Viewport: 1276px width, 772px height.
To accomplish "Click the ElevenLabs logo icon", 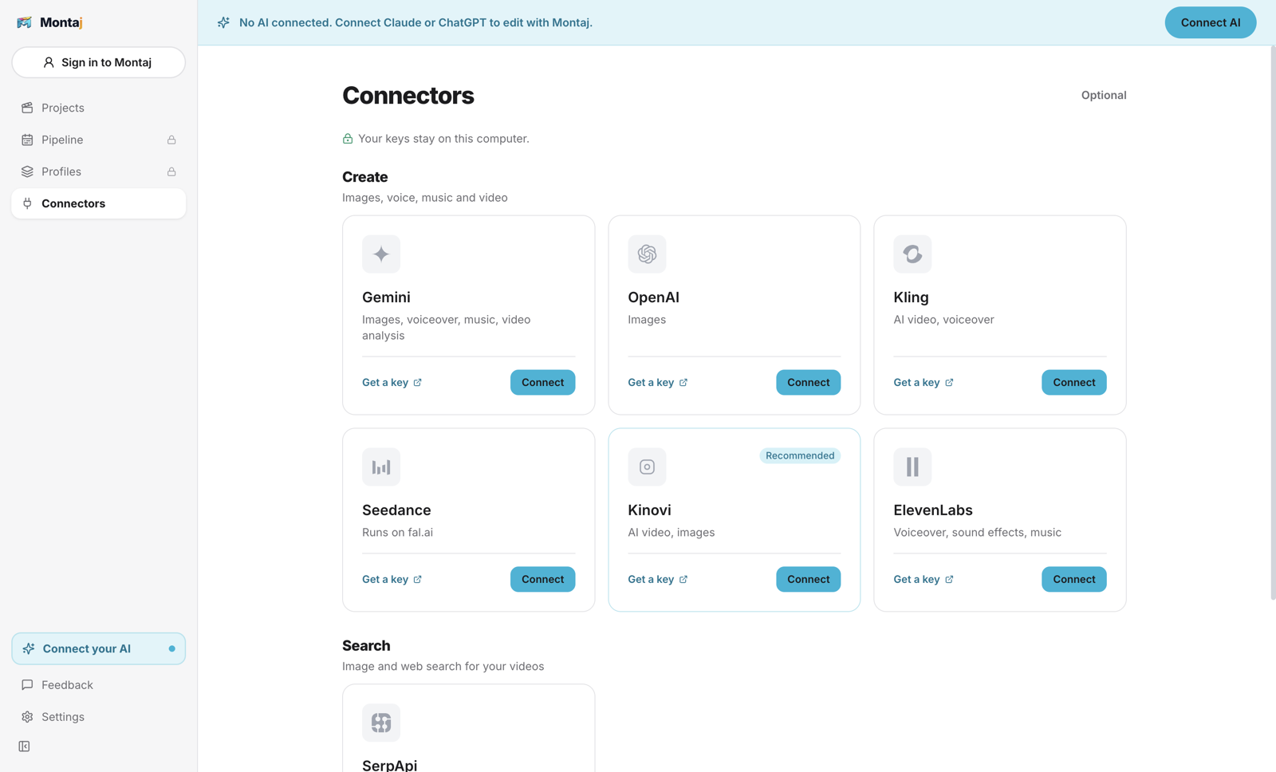I will pyautogui.click(x=912, y=467).
